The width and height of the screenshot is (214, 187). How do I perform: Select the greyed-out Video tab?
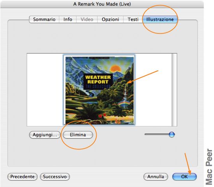(87, 19)
